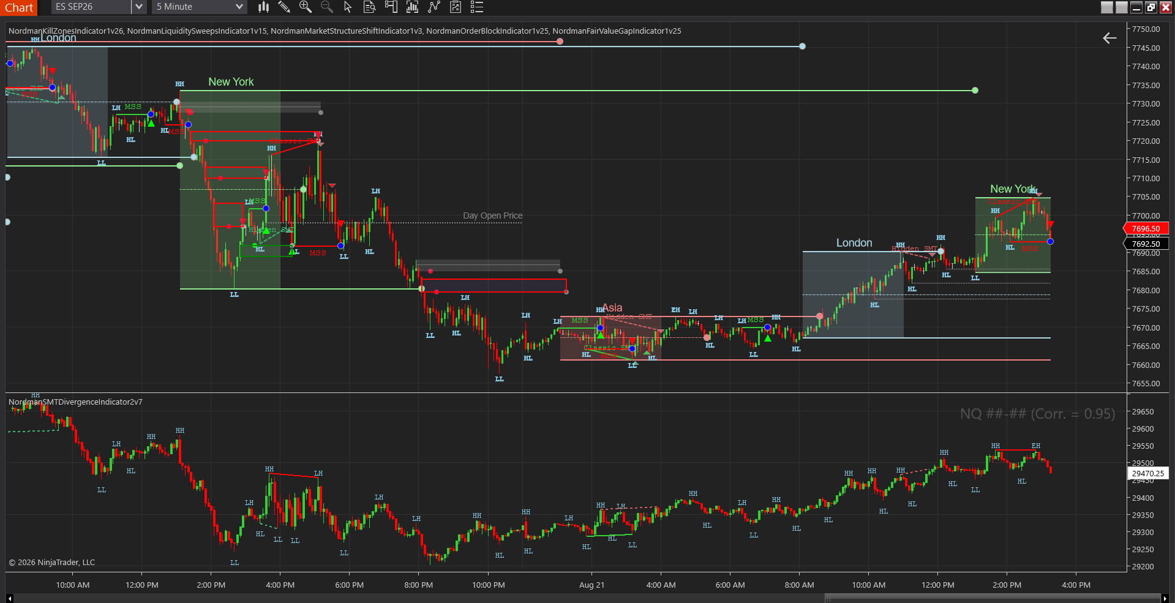1175x603 pixels.
Task: Click the indicator names label at chart top
Action: (345, 31)
